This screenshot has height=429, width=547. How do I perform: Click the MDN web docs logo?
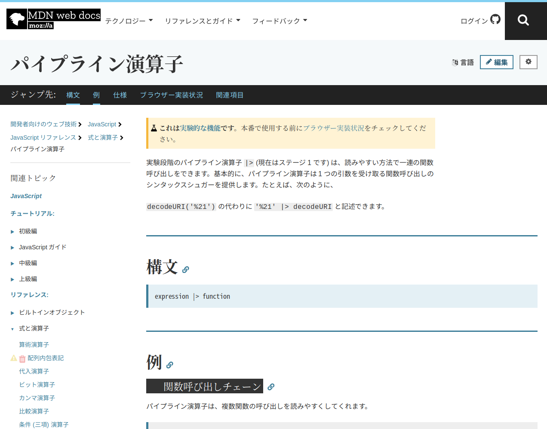(x=53, y=19)
